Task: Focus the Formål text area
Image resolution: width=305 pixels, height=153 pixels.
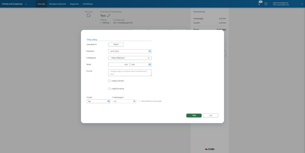Action: [130, 73]
